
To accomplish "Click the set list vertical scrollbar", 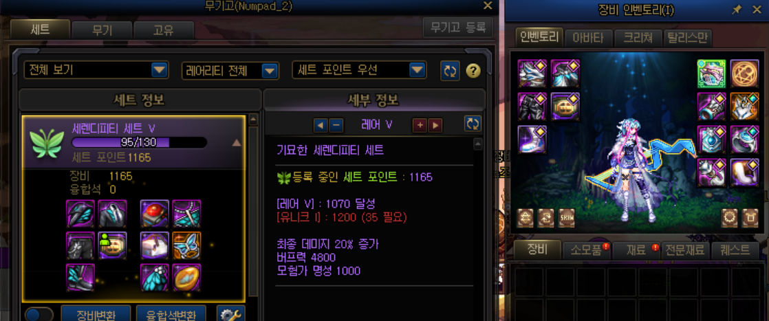I will [253, 206].
